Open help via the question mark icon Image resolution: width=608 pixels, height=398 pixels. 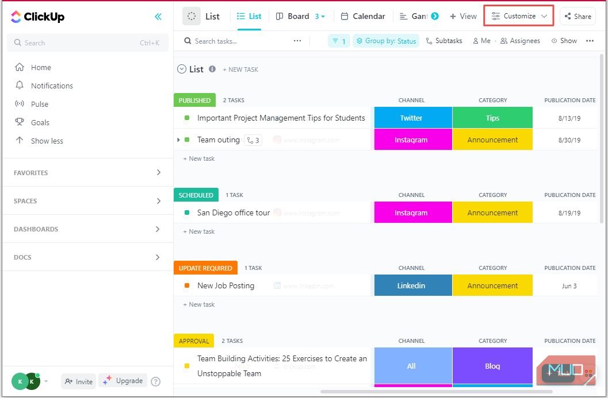tap(155, 381)
